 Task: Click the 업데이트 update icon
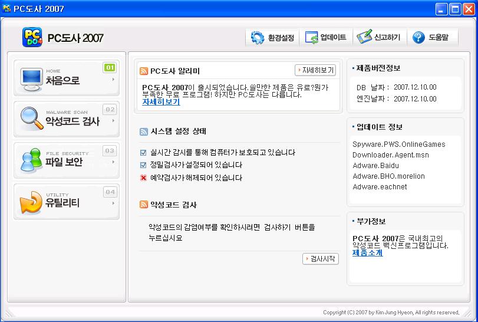312,38
